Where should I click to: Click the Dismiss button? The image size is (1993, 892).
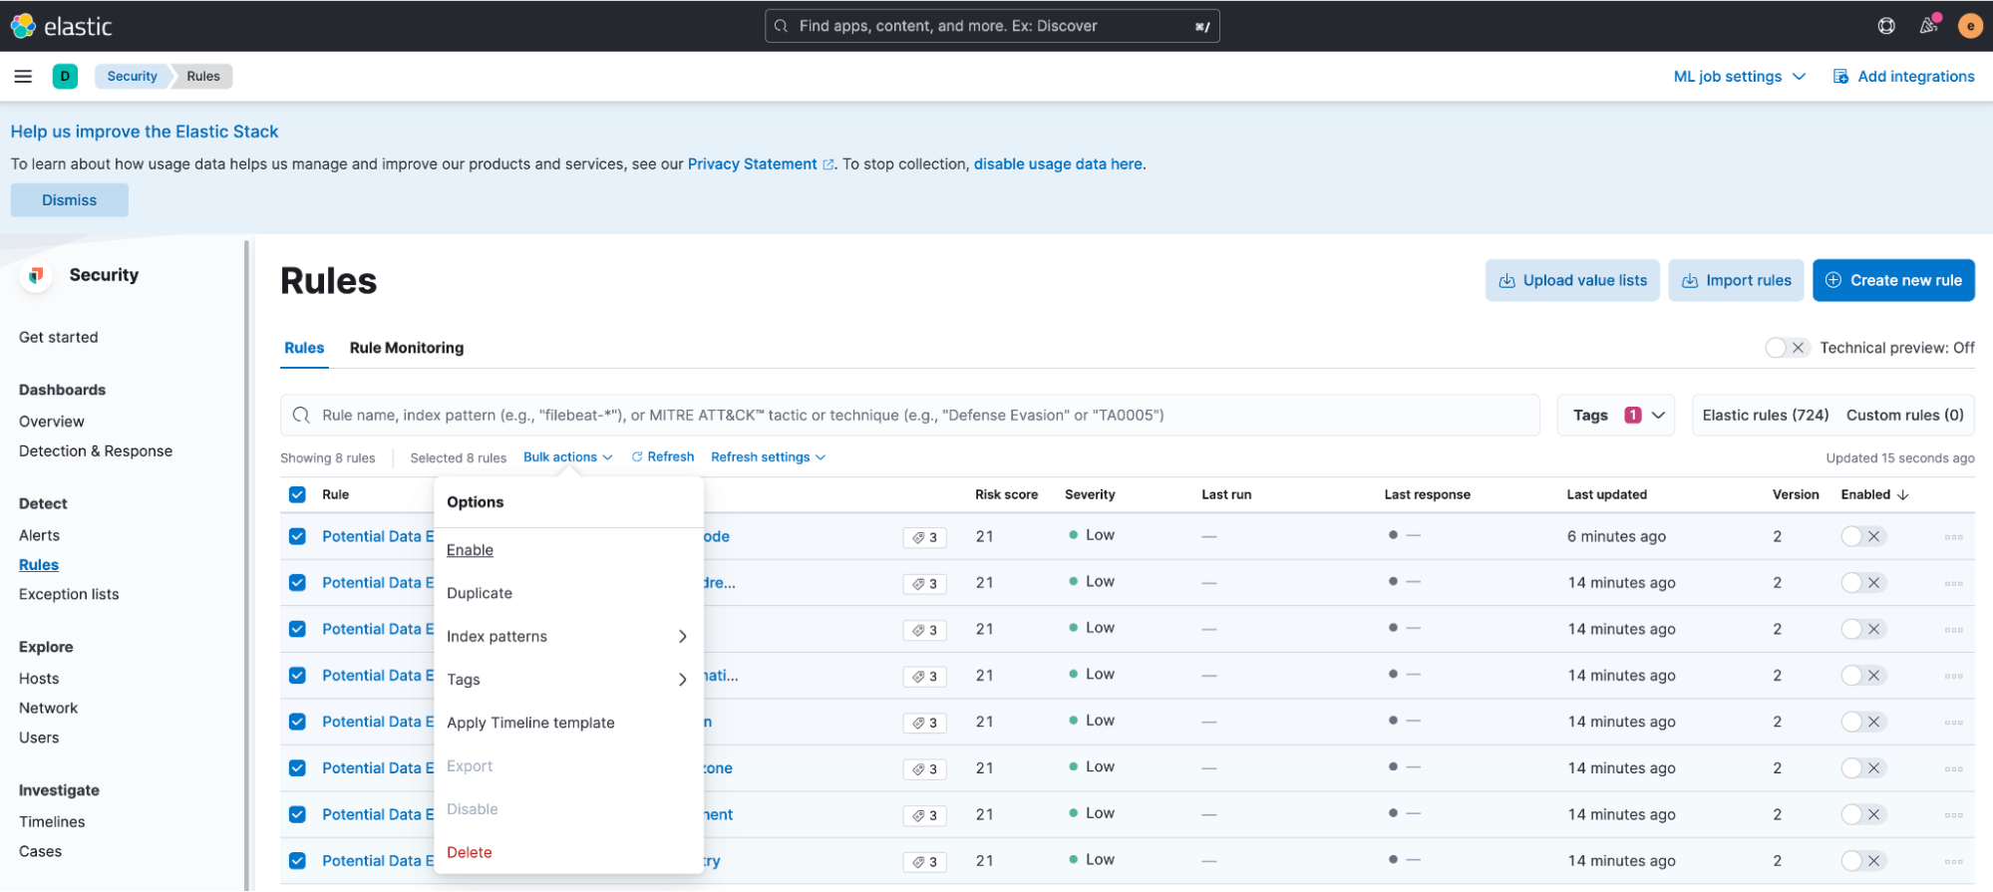[70, 200]
